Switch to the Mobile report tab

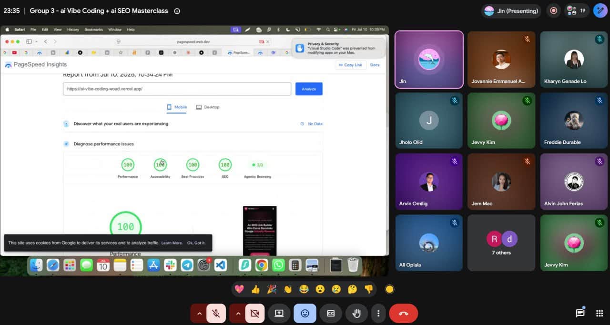[x=177, y=107]
